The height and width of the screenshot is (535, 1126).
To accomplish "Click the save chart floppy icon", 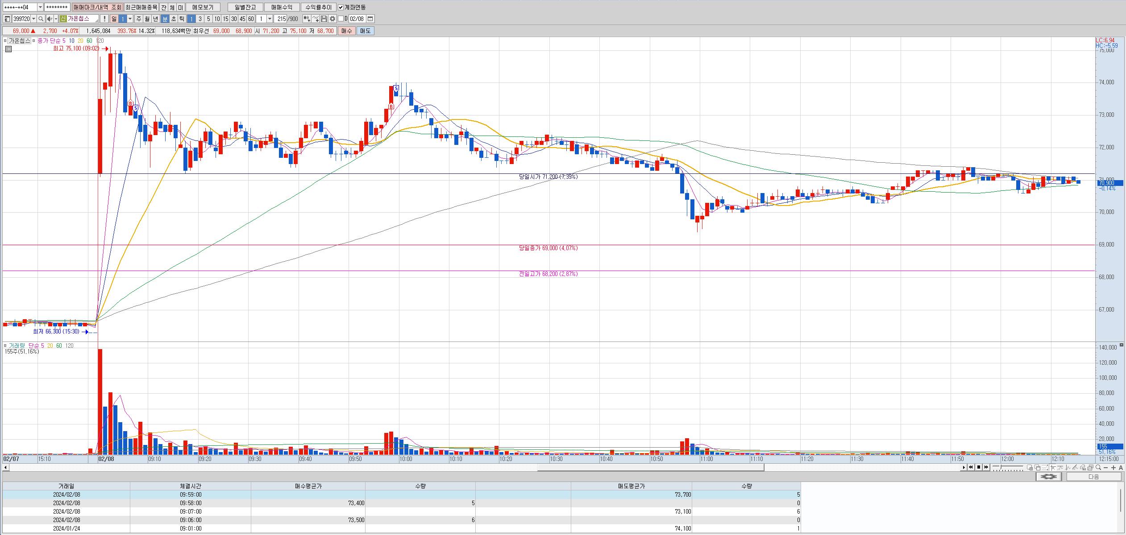I will point(324,19).
